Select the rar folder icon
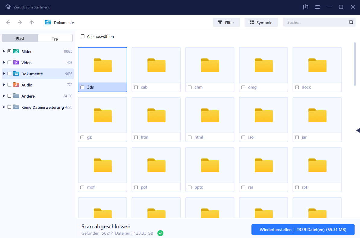Viewport: 360px width, 238px height. click(x=264, y=165)
